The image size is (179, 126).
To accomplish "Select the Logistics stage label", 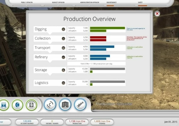I will point(41,83).
